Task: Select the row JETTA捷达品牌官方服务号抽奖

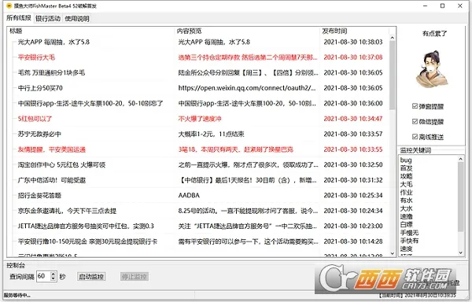Action: (200, 226)
